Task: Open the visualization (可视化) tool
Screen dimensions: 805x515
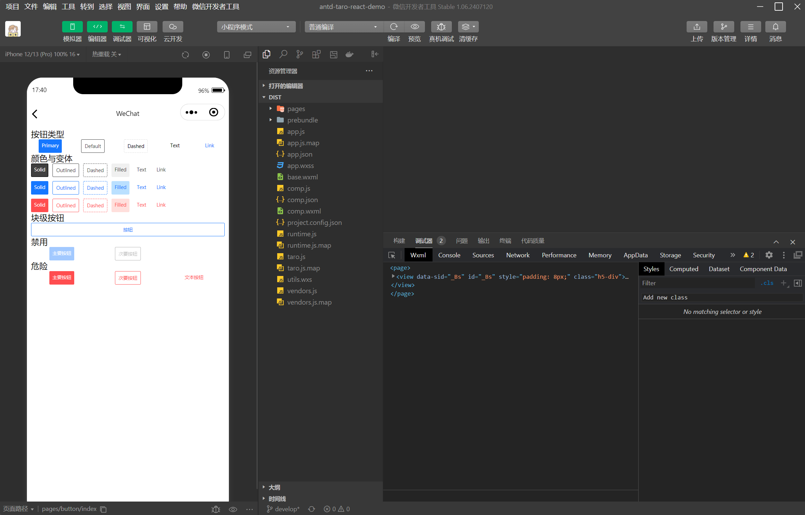Action: pos(147,27)
